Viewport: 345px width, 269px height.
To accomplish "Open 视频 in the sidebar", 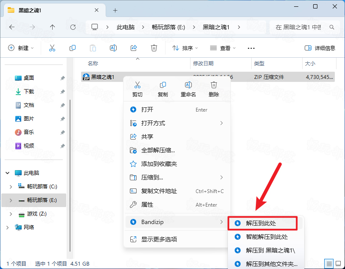I will pos(28,146).
